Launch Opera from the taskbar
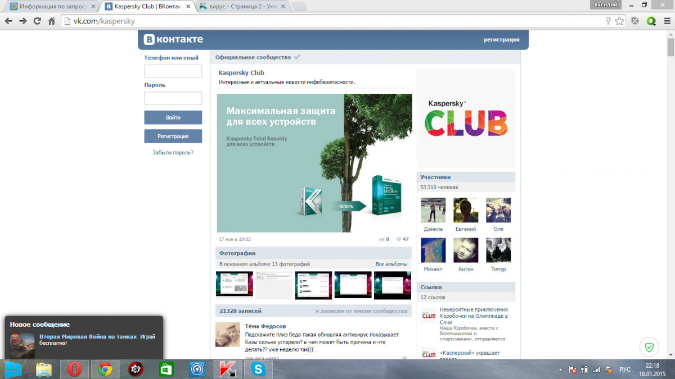675x379 pixels. point(74,369)
